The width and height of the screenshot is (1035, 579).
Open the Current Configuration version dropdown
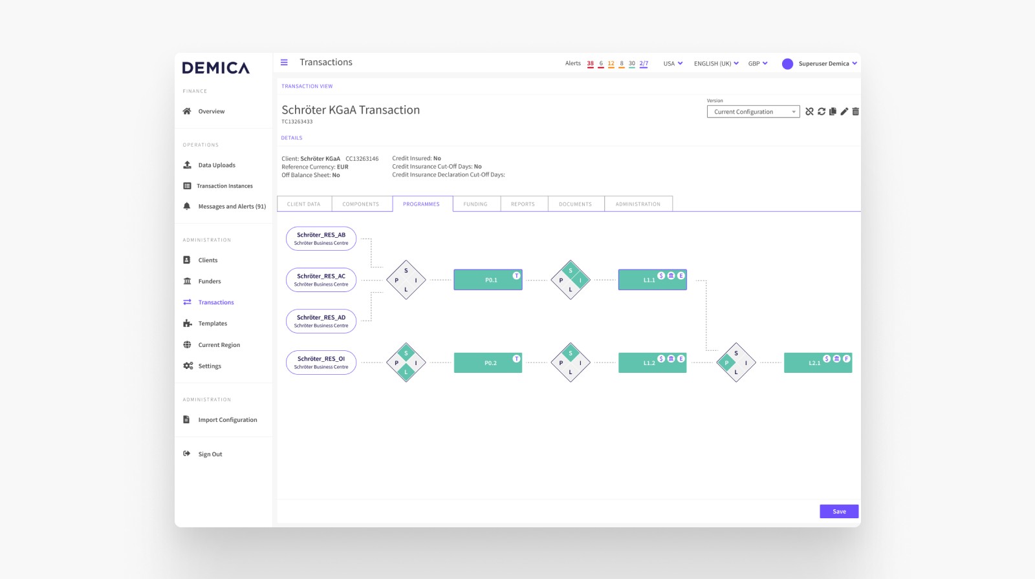click(753, 112)
